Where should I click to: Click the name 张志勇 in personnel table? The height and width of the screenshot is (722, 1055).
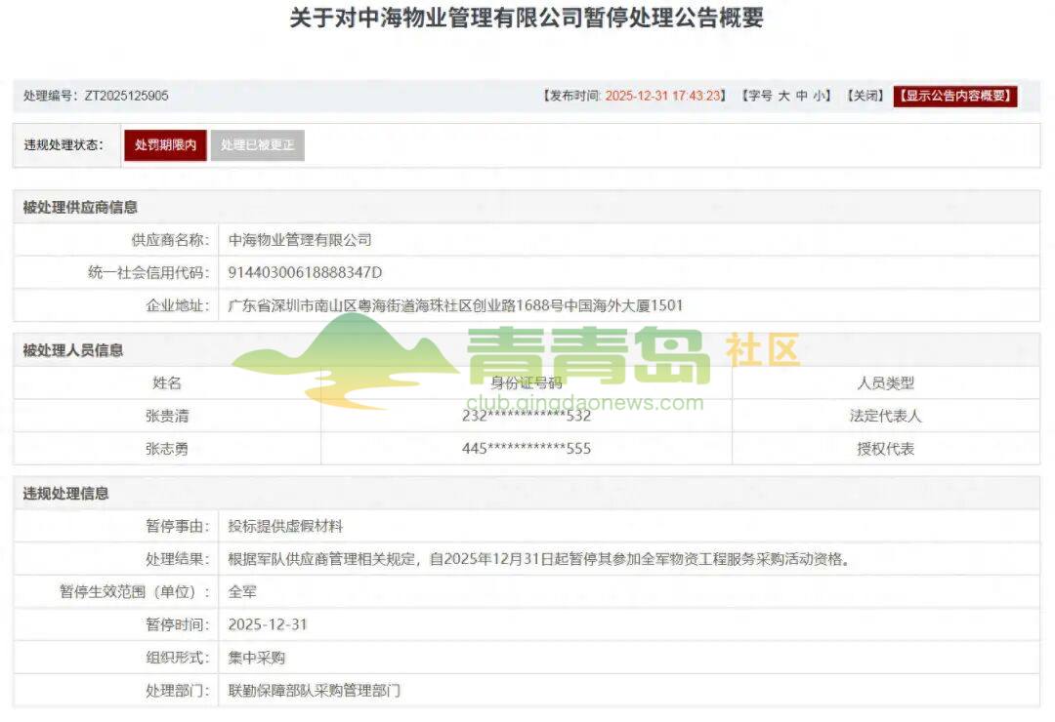[167, 449]
